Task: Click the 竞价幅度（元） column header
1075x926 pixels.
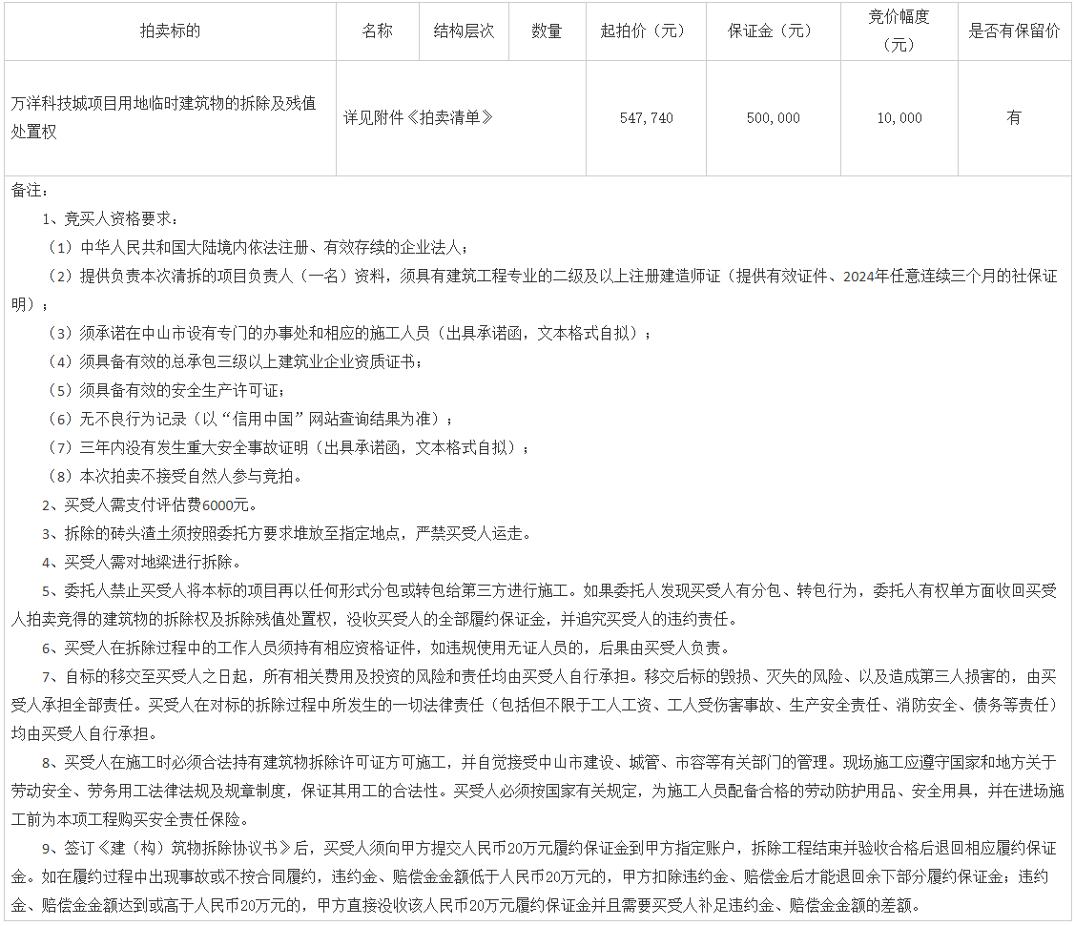Action: [899, 31]
